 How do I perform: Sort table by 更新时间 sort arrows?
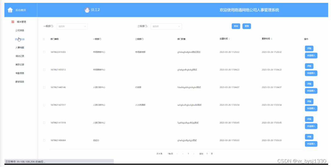coord(271,39)
